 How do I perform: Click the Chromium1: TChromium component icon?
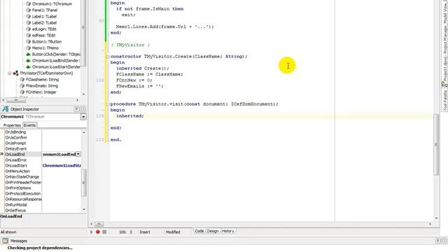[28, 3]
